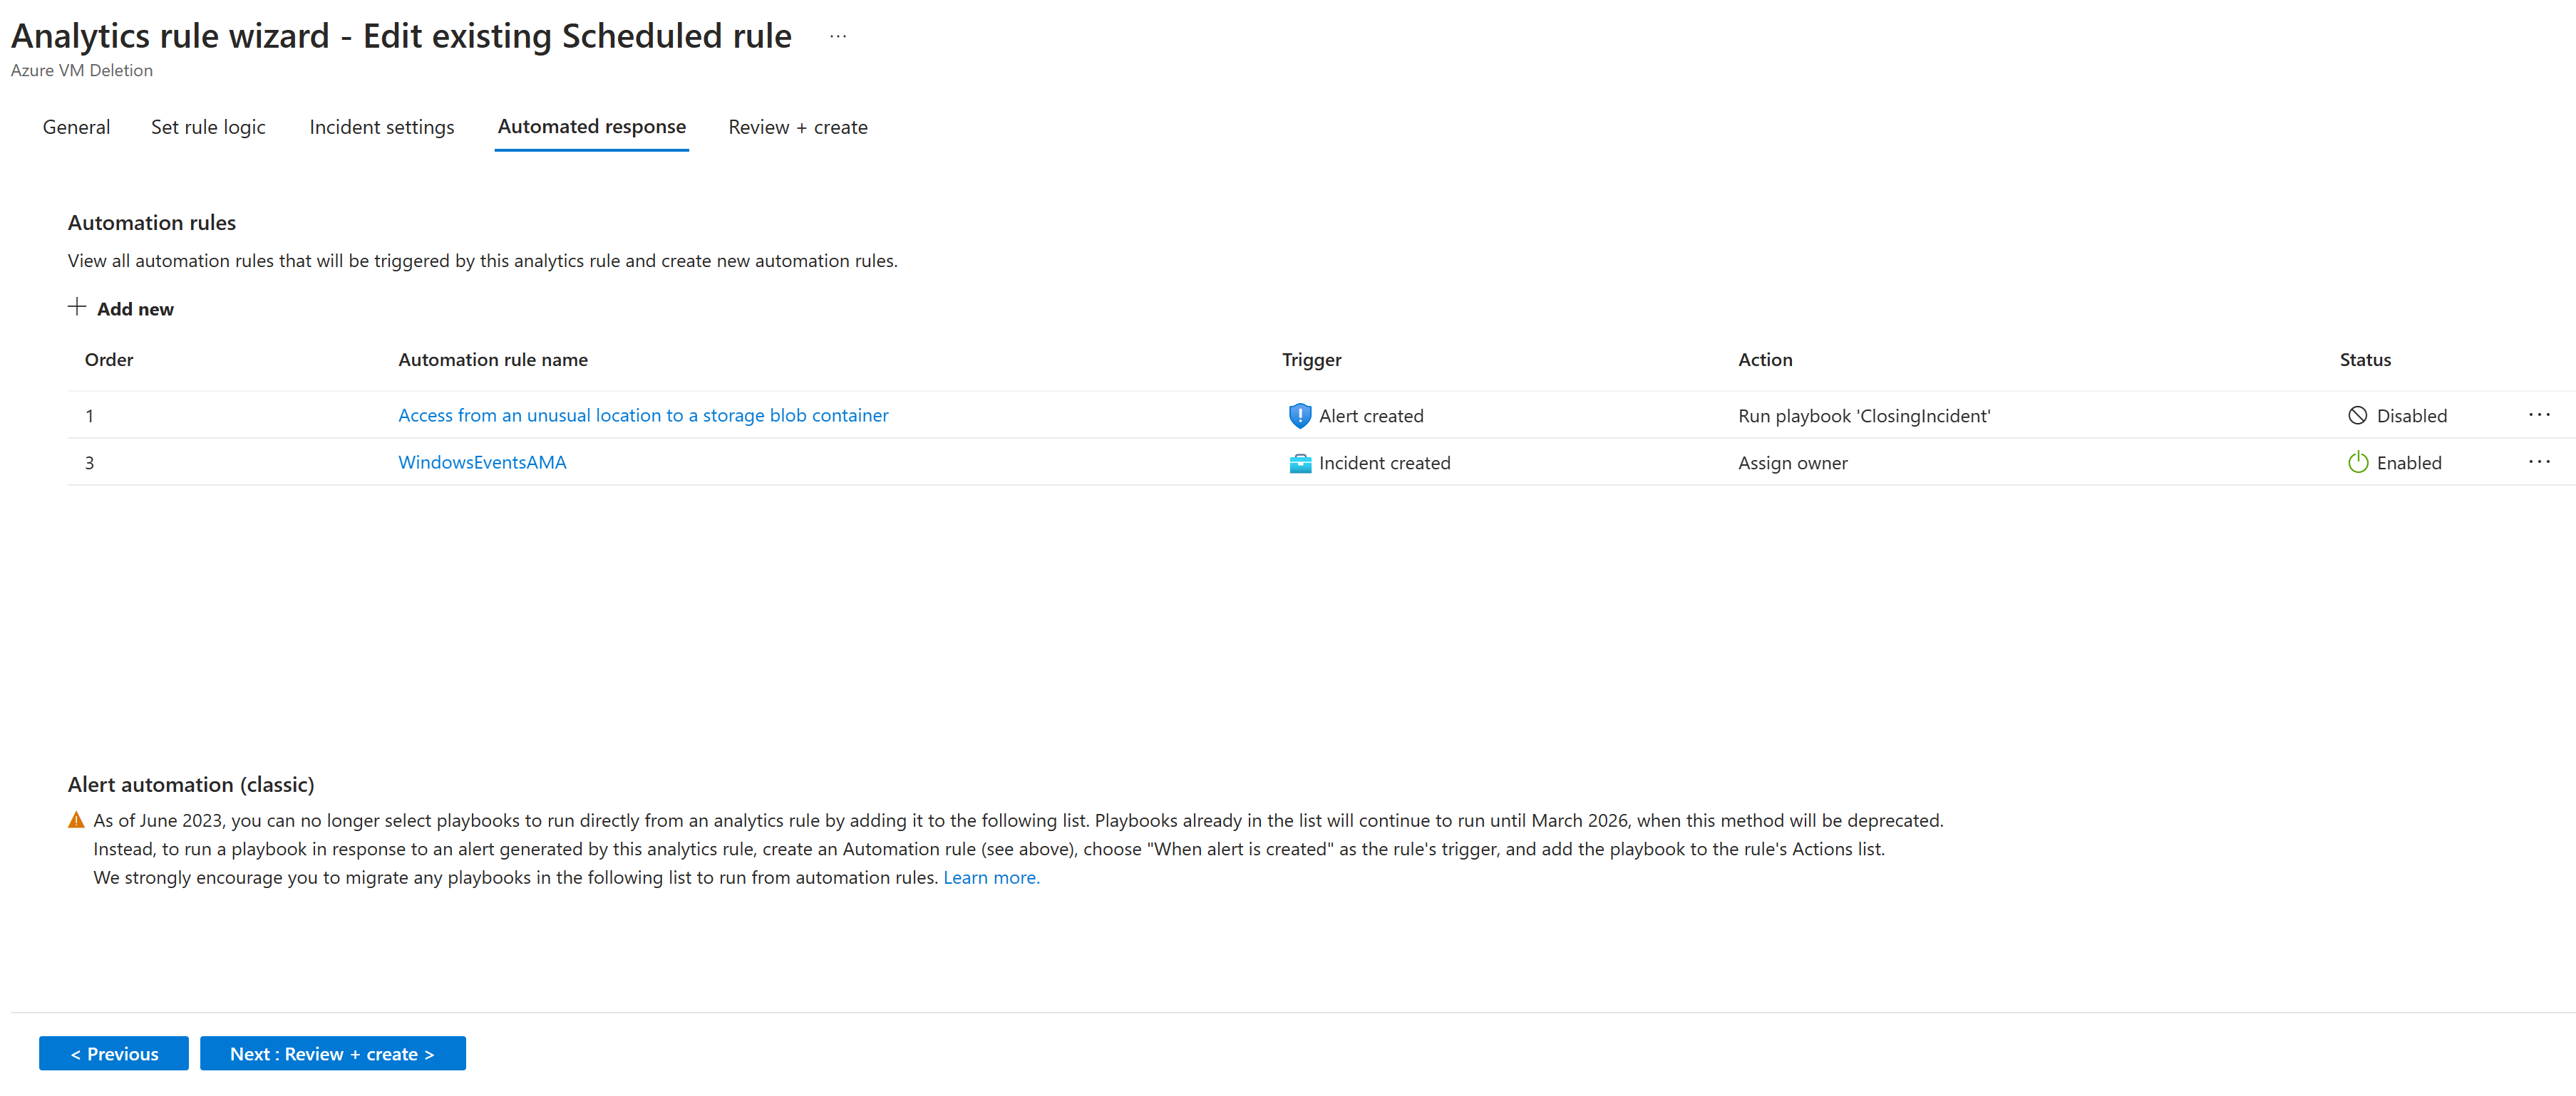This screenshot has width=2576, height=1096.
Task: Open the WindowsEventsAMA automation rule link
Action: 482,463
